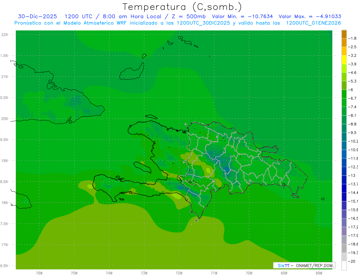
Task: Click the colorbar value "-1.8"
Action: 353,38
